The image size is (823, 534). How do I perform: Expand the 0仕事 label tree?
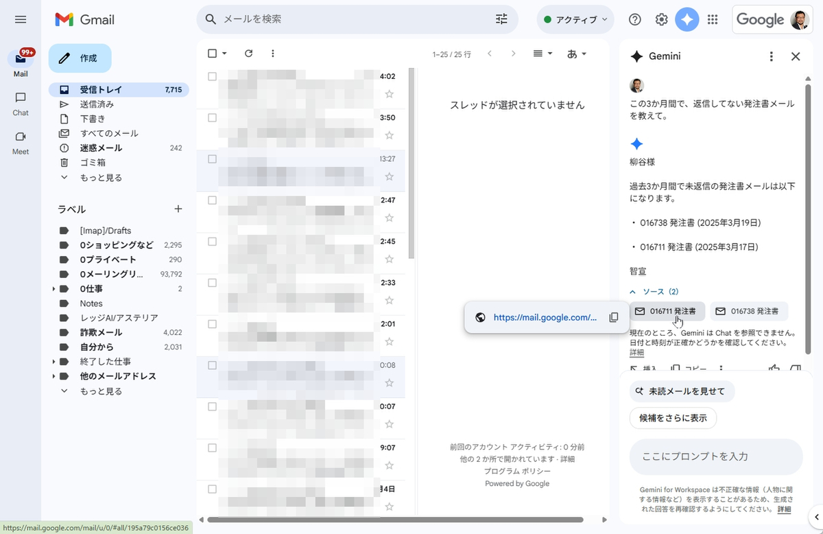pyautogui.click(x=53, y=289)
